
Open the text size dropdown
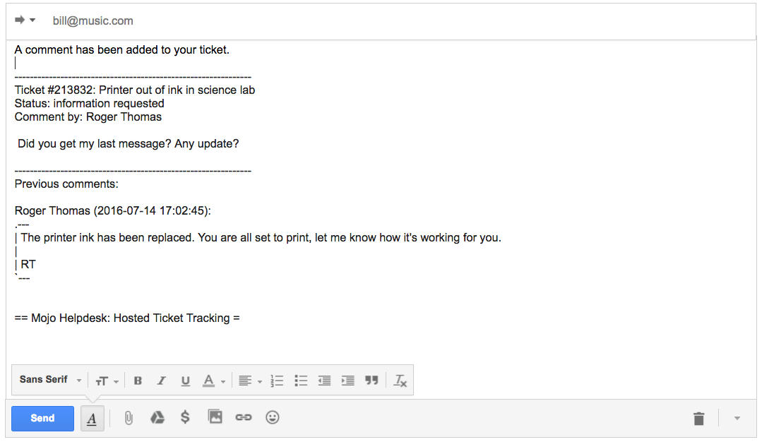pos(107,381)
